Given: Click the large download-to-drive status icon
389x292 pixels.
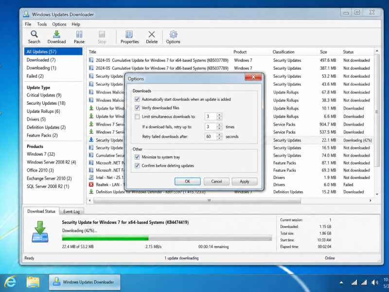Looking at the screenshot, I should (40, 232).
